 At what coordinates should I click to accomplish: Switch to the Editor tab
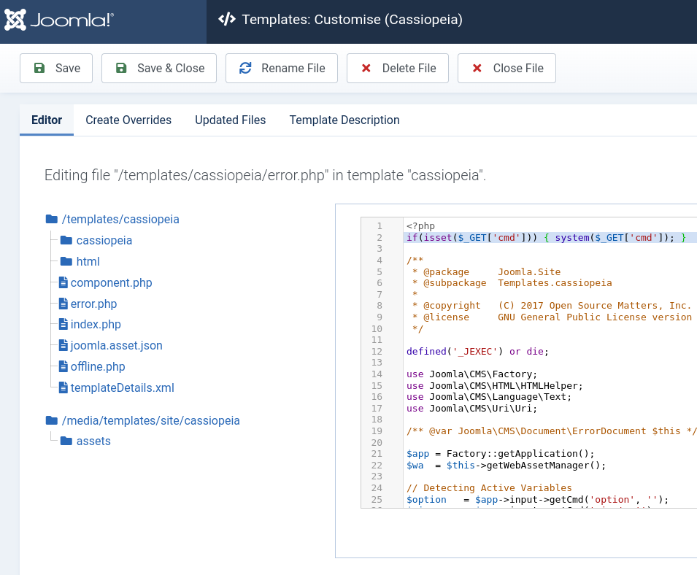(x=47, y=120)
